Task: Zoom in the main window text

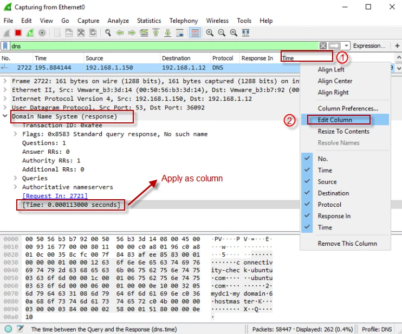Action: 210,33
